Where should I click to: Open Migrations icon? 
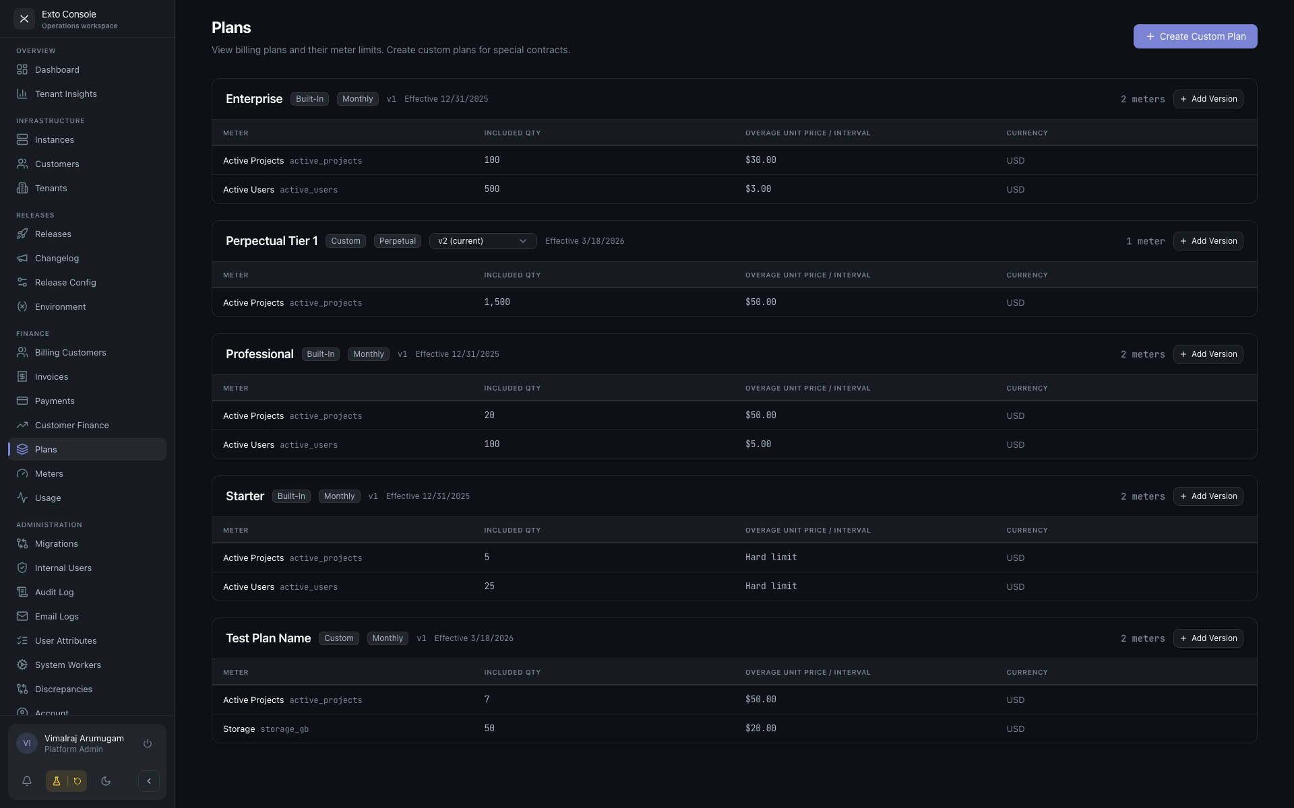coord(22,543)
